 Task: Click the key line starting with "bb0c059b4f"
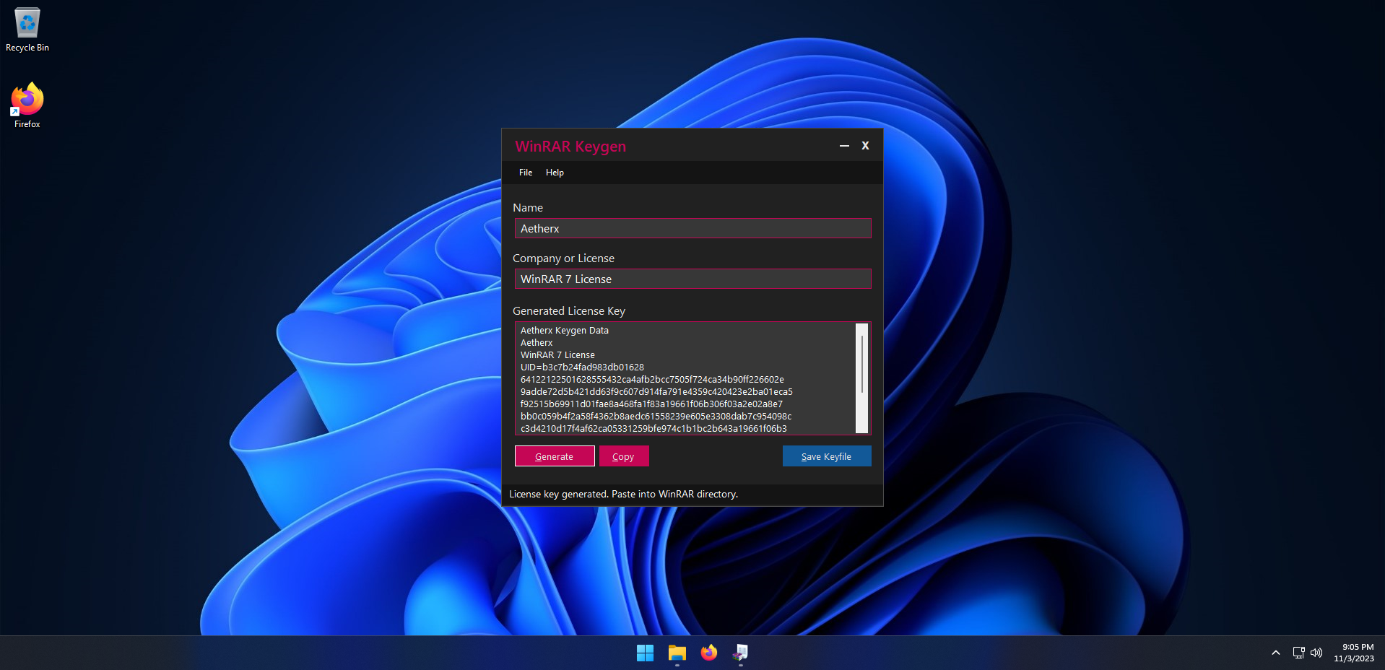click(656, 417)
